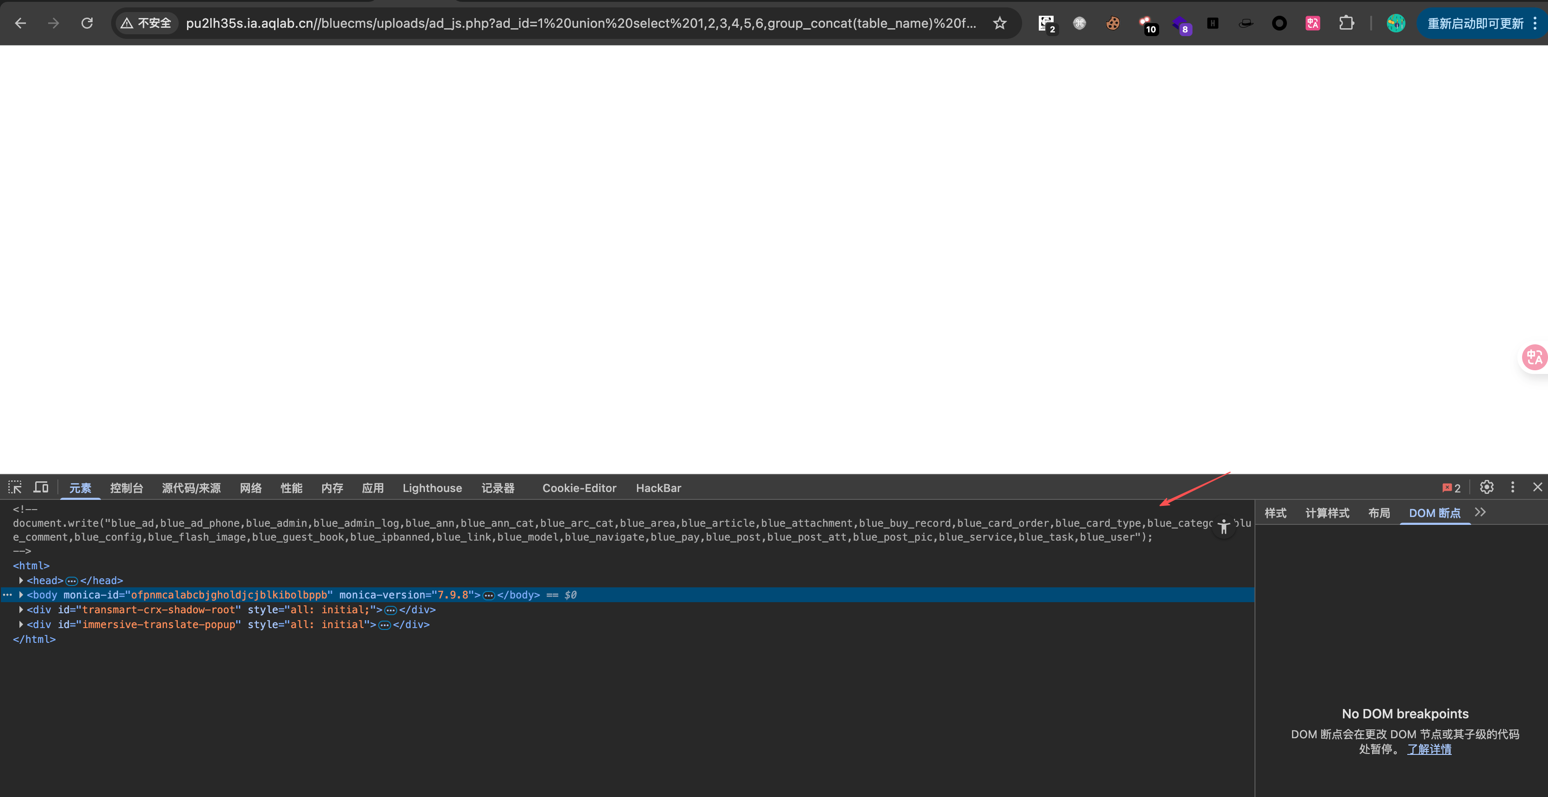Expand the transmart-crx-shadow-root div
The image size is (1548, 797).
tap(21, 610)
